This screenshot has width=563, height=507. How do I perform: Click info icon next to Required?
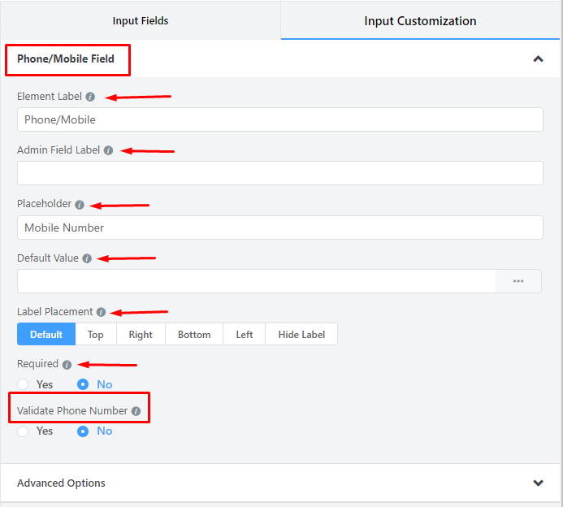click(x=67, y=365)
